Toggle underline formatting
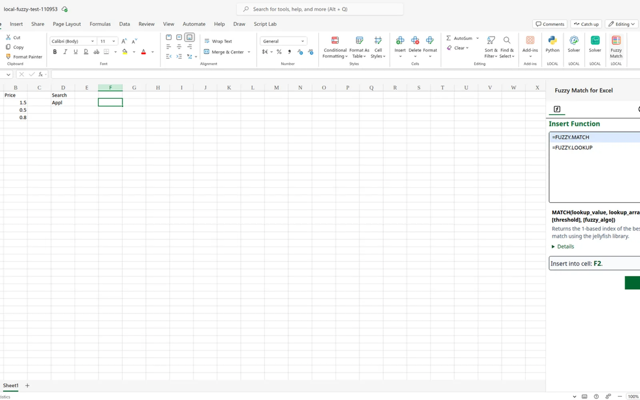Viewport: 640px width, 400px height. pyautogui.click(x=76, y=52)
